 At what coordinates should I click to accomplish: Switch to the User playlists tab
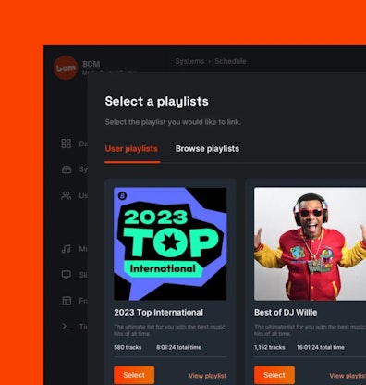pyautogui.click(x=131, y=149)
